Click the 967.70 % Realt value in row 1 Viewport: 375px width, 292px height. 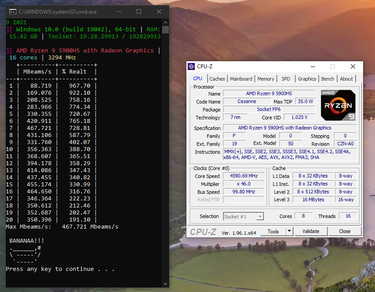80,86
